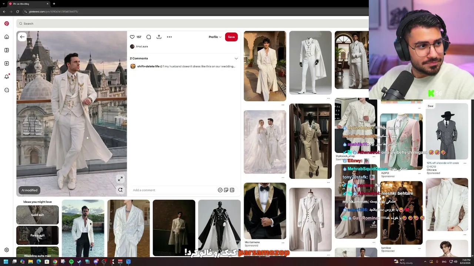Open the black tuxedo with gold lapel pin
The image size is (474, 266).
click(x=265, y=211)
